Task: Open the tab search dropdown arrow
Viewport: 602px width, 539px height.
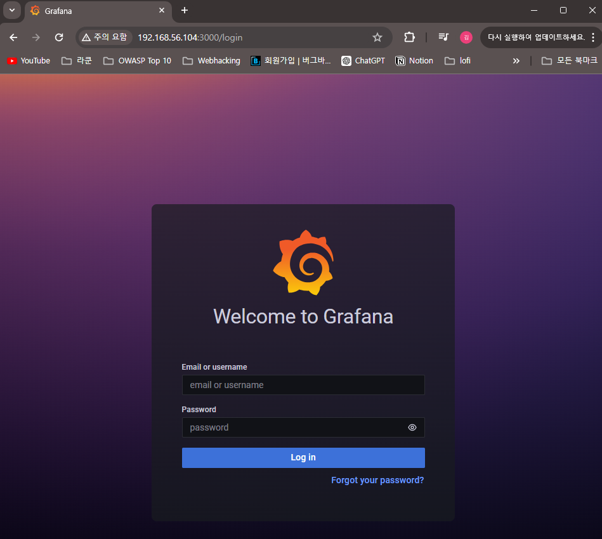Action: (12, 10)
